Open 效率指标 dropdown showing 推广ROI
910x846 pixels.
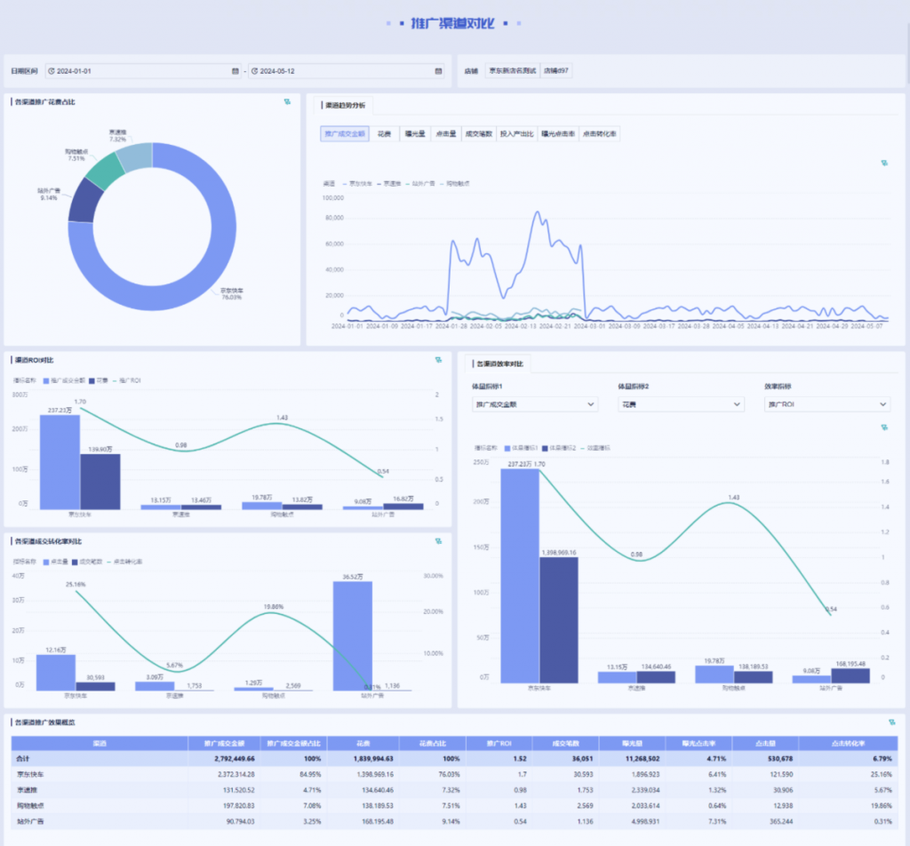coord(826,404)
